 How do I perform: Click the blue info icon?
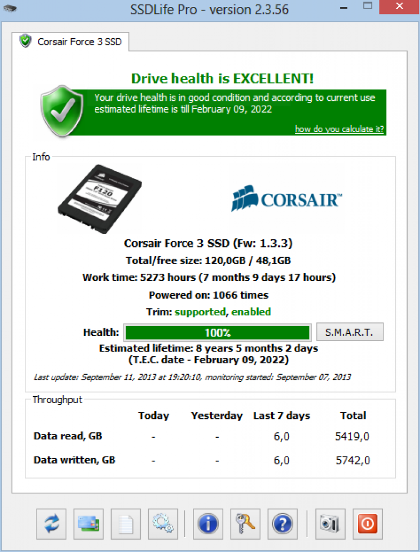[x=208, y=524]
